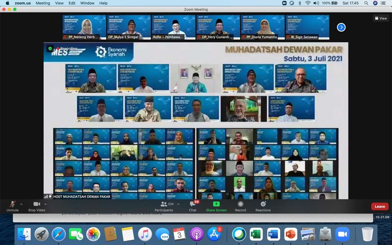Open Music from the Dock
The width and height of the screenshot is (392, 245).
[x=145, y=235]
